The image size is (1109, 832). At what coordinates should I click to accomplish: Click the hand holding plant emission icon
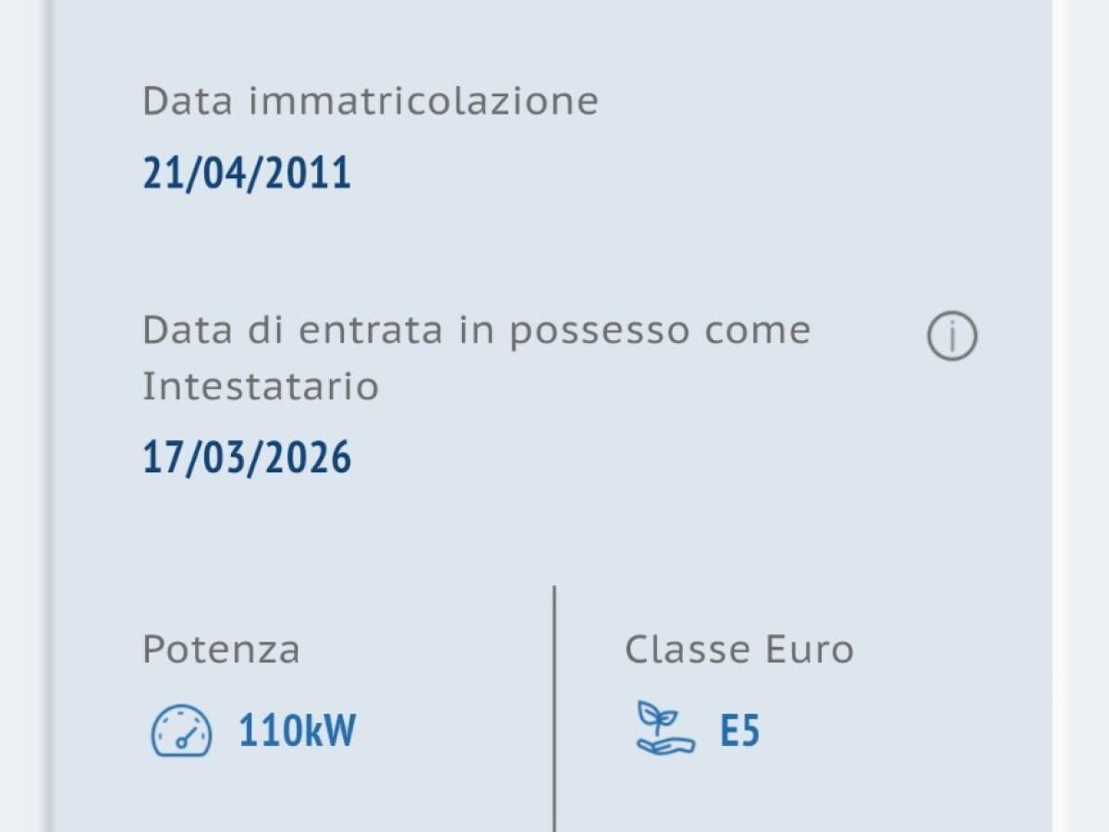662,729
